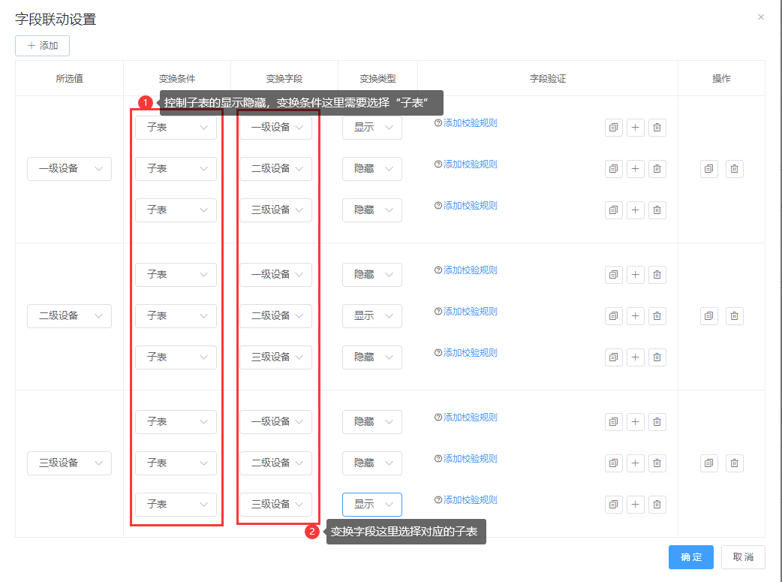Click the copy icon in the first row of the 二级设备 group

614,275
